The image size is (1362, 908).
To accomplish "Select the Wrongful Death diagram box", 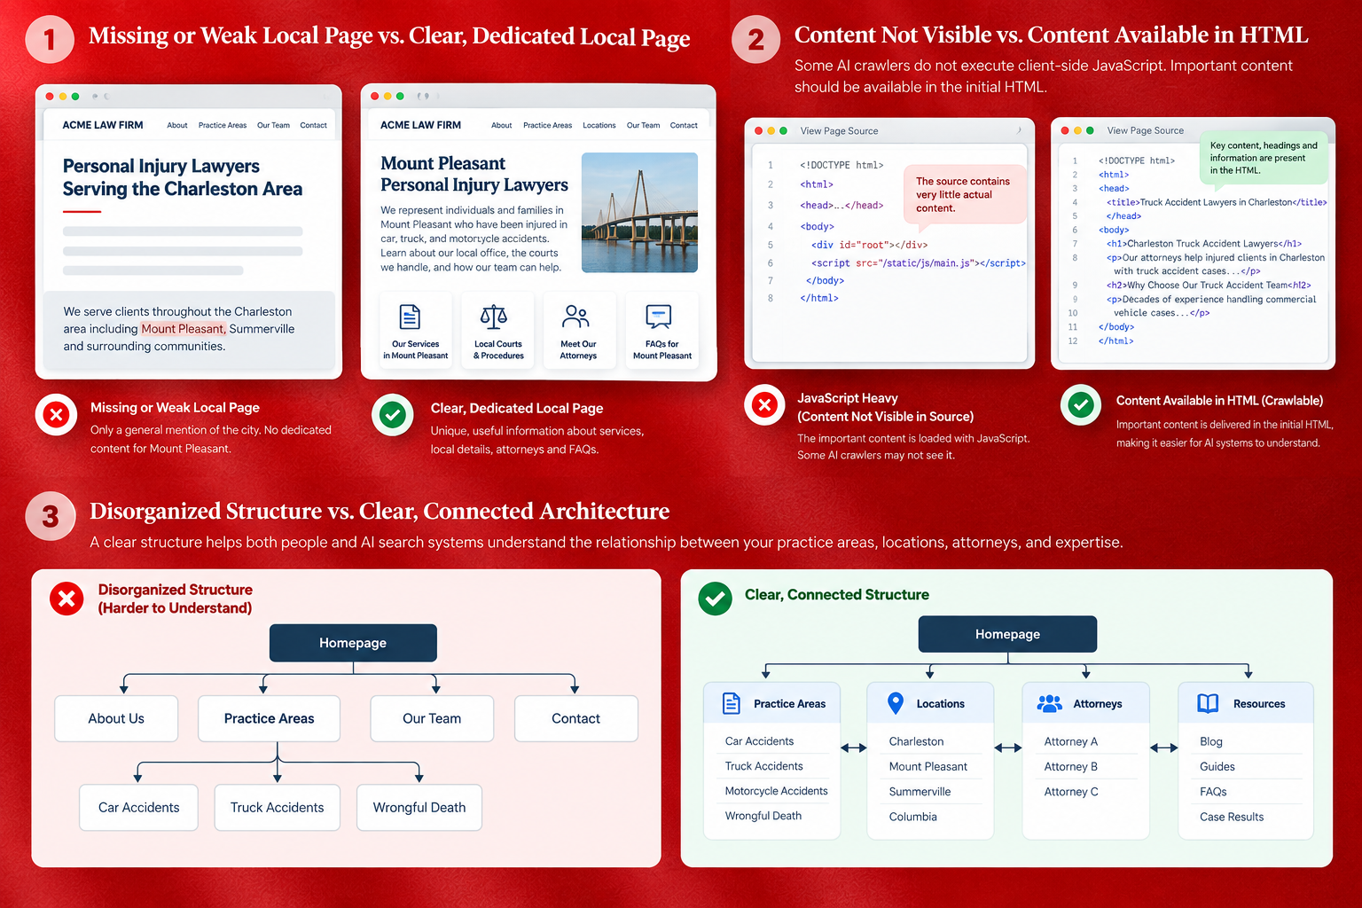I will coord(419,807).
